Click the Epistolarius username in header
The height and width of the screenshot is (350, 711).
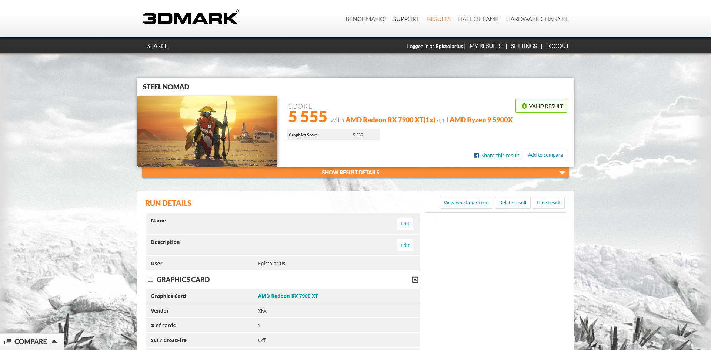coord(449,46)
